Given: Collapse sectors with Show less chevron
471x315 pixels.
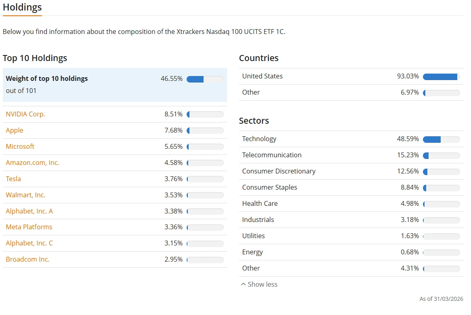Looking at the screenshot, I should pos(259,284).
